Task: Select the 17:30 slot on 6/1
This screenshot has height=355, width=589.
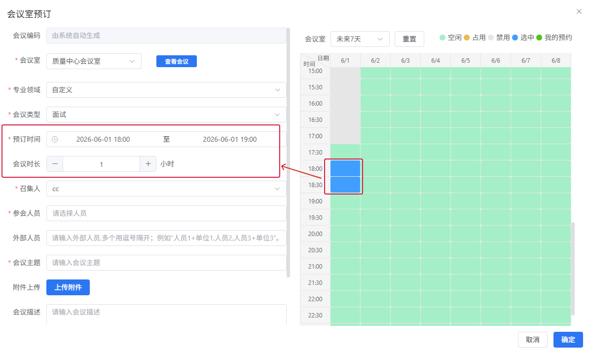Action: point(345,152)
